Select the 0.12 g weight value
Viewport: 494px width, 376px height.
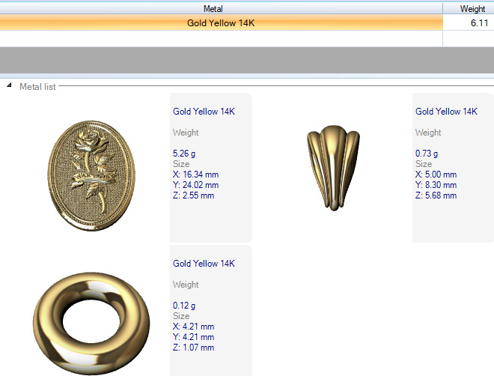pos(184,306)
